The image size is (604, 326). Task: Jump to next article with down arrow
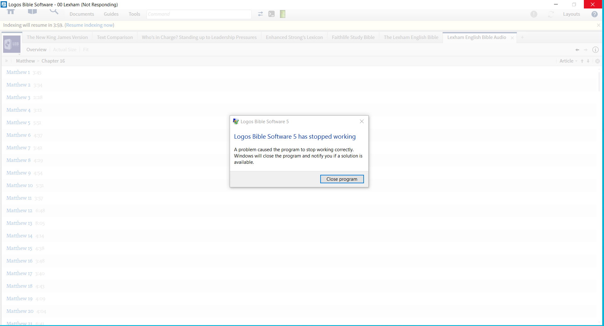point(588,61)
